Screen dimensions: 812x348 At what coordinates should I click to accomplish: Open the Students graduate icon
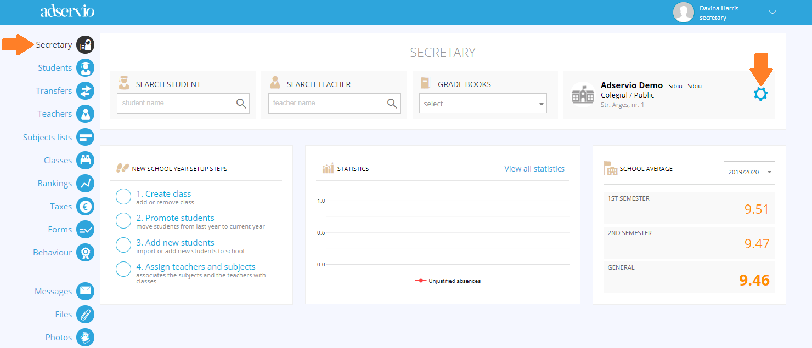click(85, 68)
